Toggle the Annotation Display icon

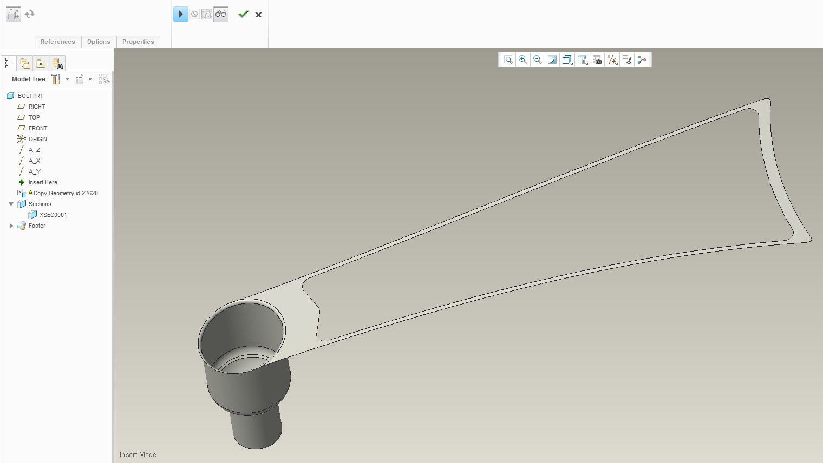tap(627, 59)
